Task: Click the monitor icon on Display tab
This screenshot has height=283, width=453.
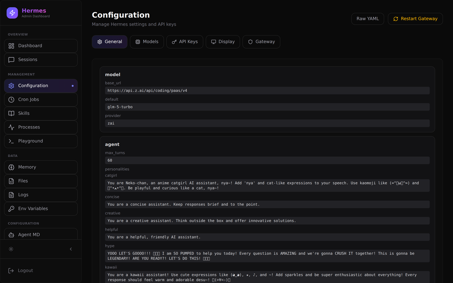Action: pos(214,42)
